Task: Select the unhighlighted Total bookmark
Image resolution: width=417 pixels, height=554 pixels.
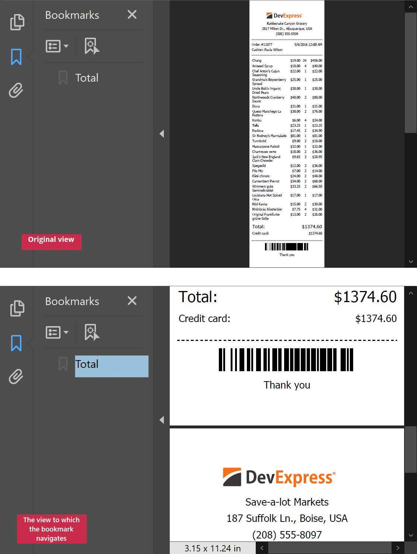Action: 87,78
